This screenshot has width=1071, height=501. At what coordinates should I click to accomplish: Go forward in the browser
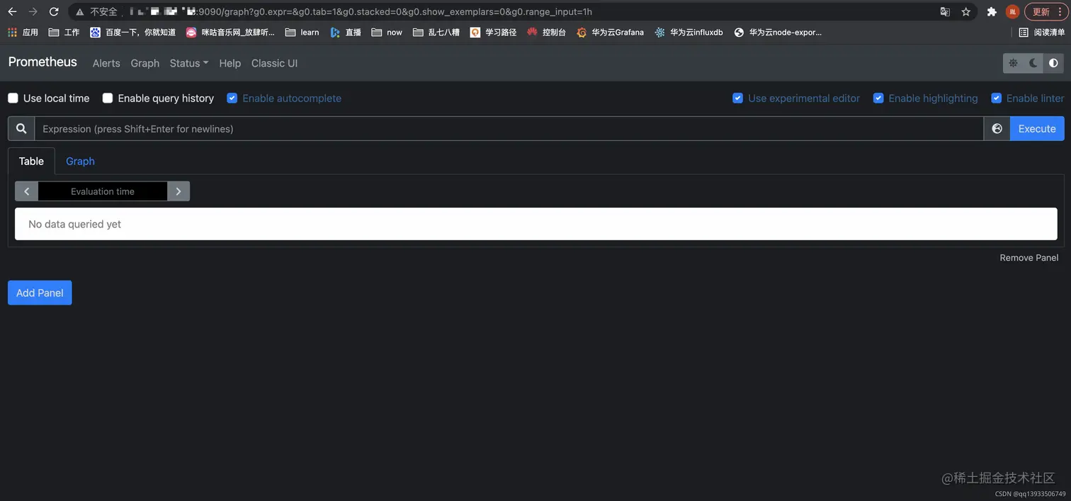tap(33, 12)
